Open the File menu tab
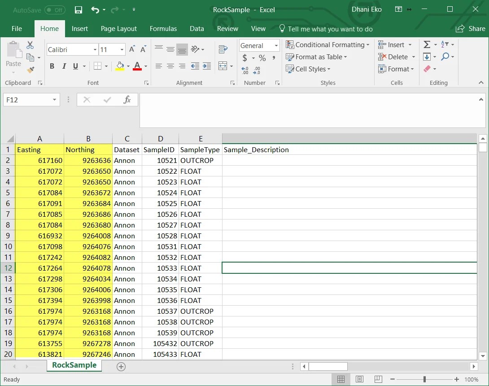Image resolution: width=489 pixels, height=386 pixels. click(x=17, y=29)
